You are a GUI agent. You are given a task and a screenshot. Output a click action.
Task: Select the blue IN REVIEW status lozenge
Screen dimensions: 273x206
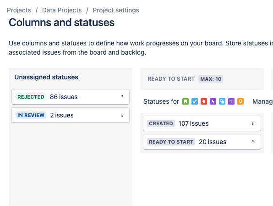(x=31, y=115)
